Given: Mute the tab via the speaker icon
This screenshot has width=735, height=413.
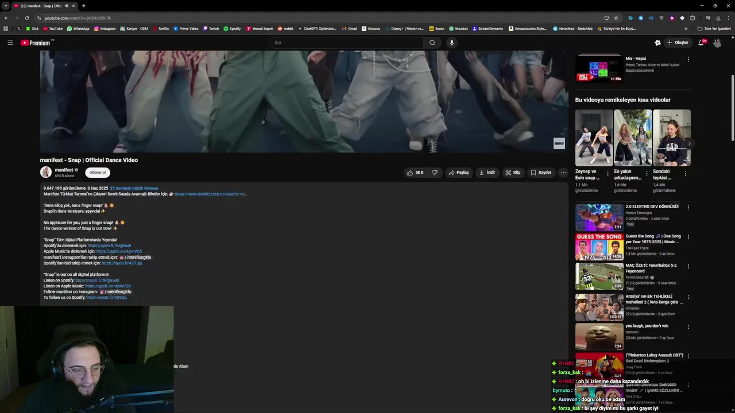Looking at the screenshot, I should pyautogui.click(x=67, y=6).
